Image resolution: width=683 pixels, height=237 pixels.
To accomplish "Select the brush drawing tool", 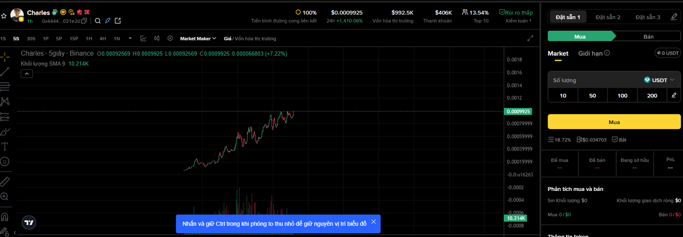I will point(5,131).
